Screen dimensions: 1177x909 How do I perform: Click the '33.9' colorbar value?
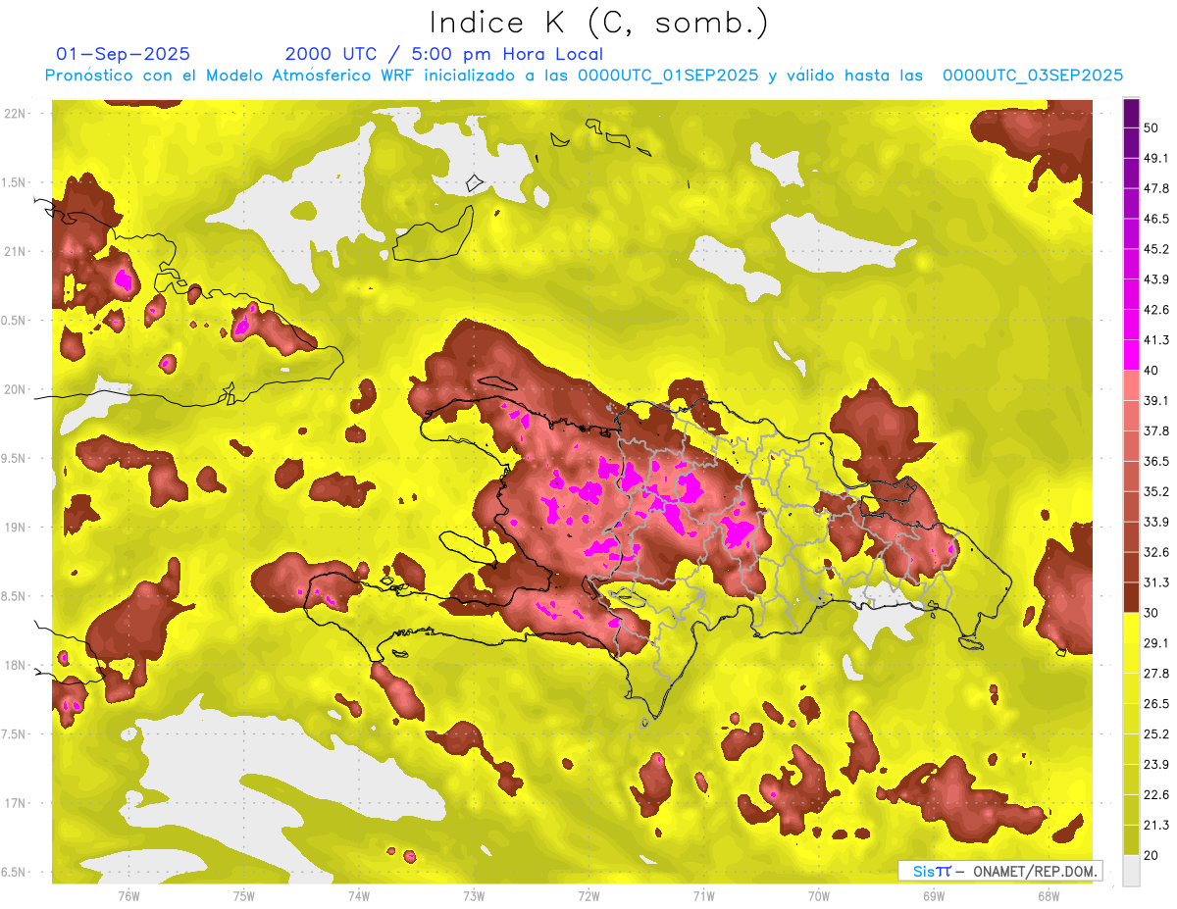point(1156,522)
